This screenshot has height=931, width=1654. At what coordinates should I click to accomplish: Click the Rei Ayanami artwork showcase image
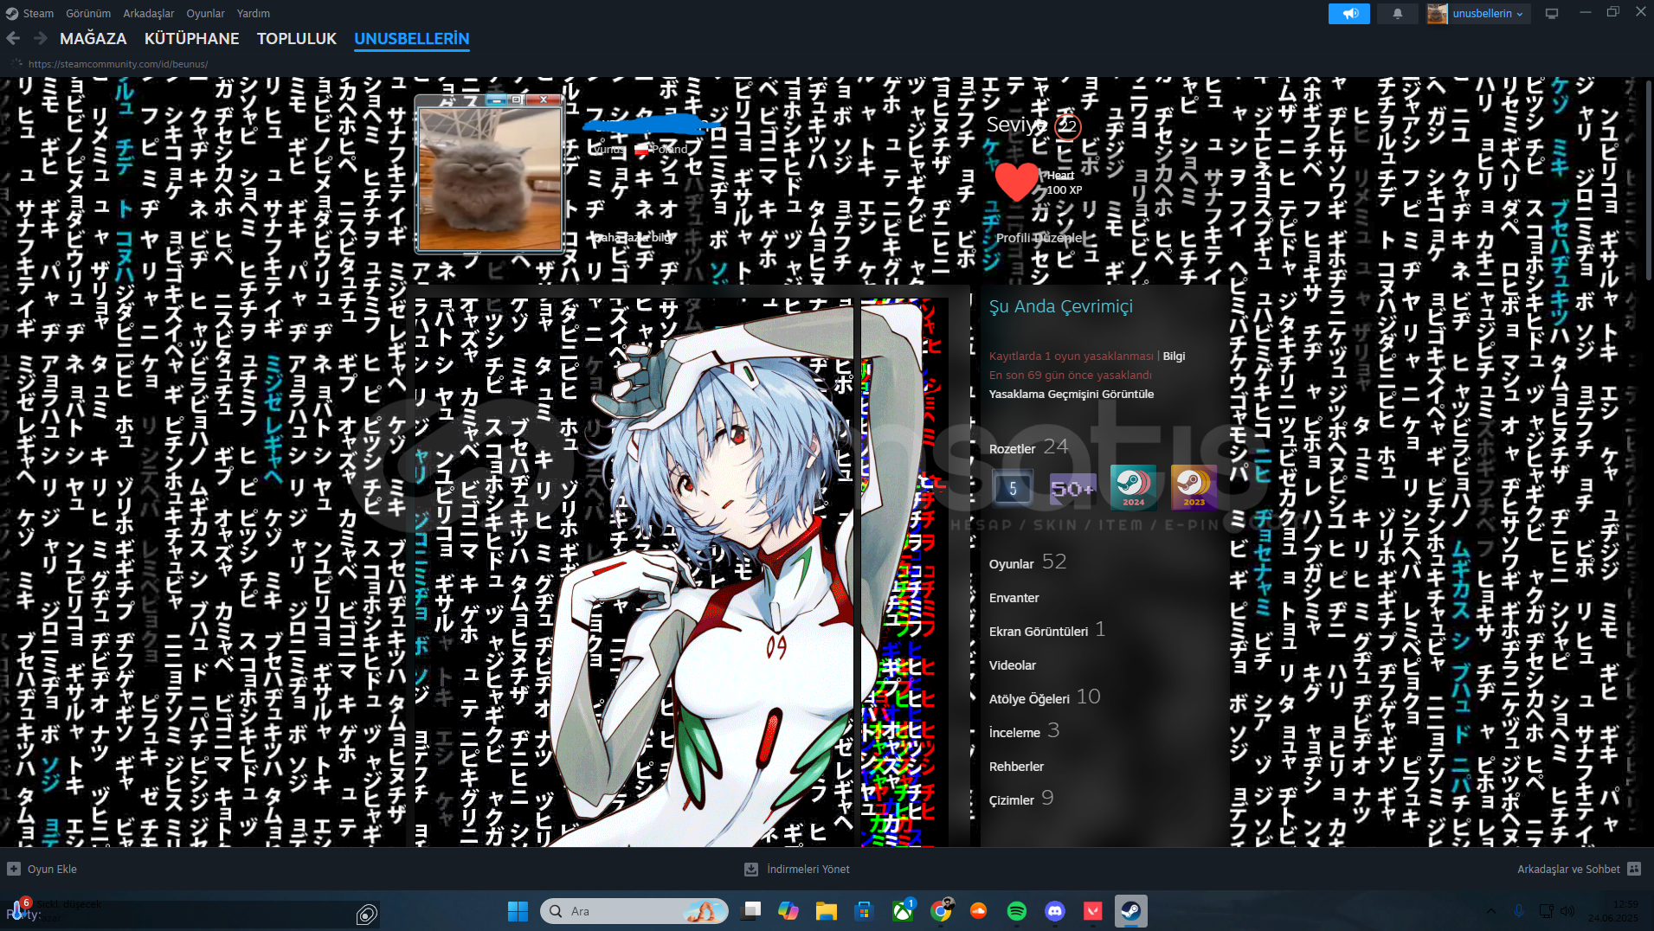tap(634, 572)
